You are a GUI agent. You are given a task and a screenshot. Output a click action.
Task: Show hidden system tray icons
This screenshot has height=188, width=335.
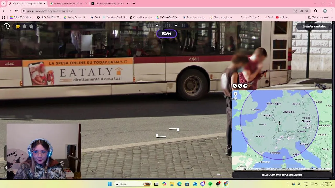pos(288,184)
